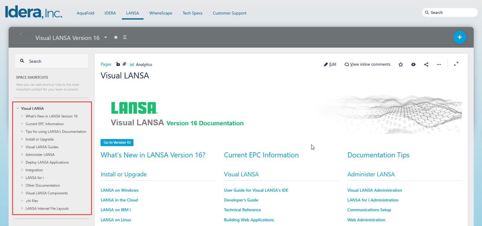Select the .chi files tree item
Viewport: 482px width, 226px height.
pyautogui.click(x=32, y=201)
